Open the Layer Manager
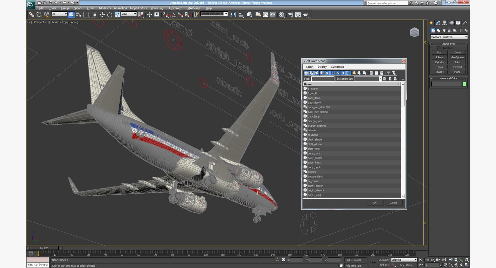496x268 pixels. 249,15
